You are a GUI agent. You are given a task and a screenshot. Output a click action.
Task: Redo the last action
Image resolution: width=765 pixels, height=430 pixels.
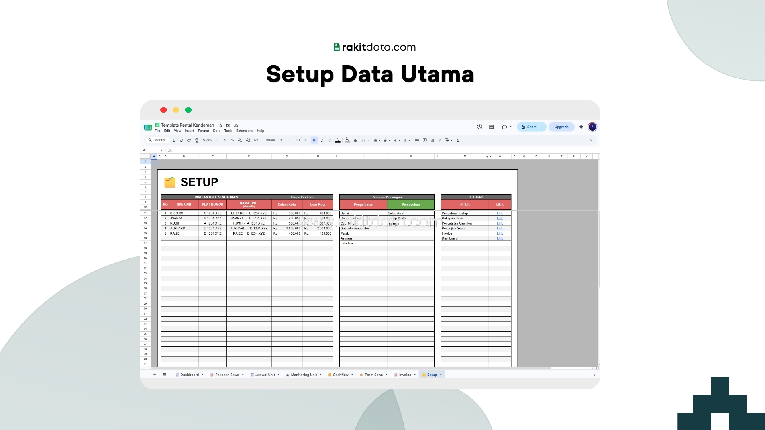pyautogui.click(x=181, y=140)
